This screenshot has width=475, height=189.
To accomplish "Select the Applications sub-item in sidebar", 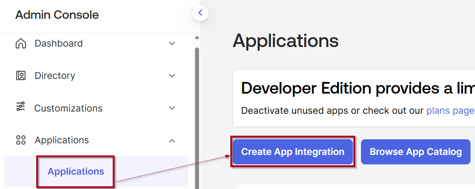I will tap(76, 172).
